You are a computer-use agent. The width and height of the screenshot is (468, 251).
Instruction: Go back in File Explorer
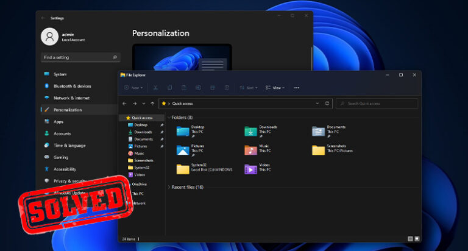tap(124, 104)
